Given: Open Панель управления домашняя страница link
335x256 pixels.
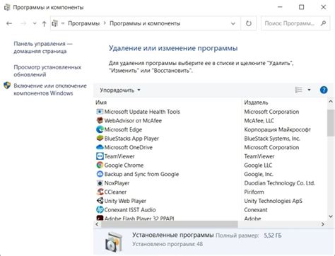Looking at the screenshot, I should 43,47.
